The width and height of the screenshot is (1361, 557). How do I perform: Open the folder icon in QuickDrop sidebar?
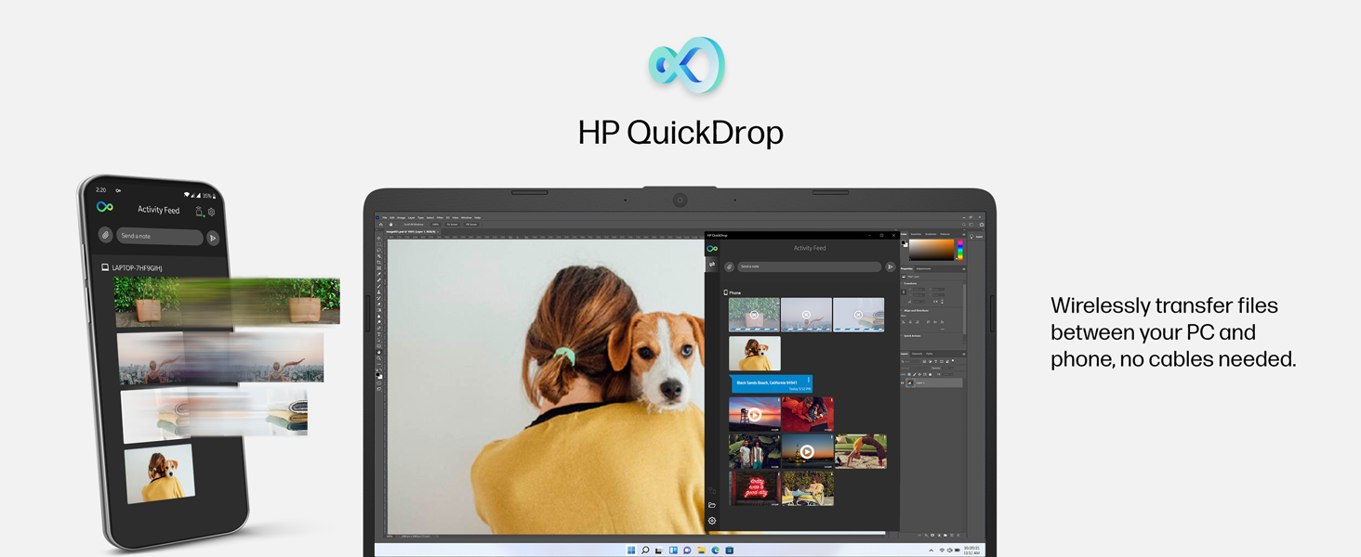[712, 505]
